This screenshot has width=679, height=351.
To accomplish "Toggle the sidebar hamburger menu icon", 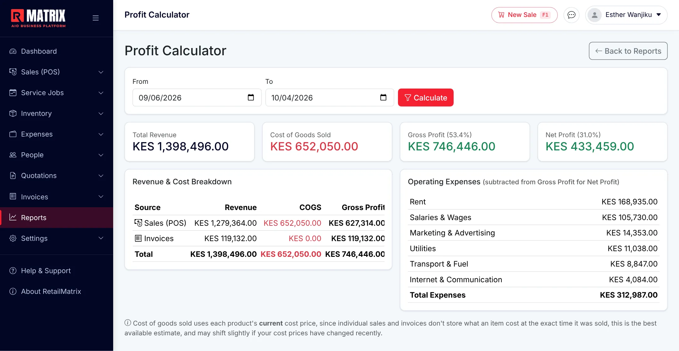I will click(96, 18).
